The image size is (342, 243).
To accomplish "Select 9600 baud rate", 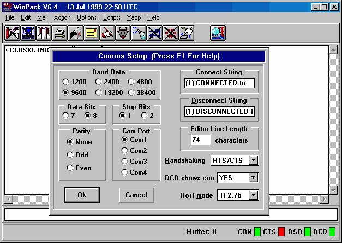I will coord(65,93).
